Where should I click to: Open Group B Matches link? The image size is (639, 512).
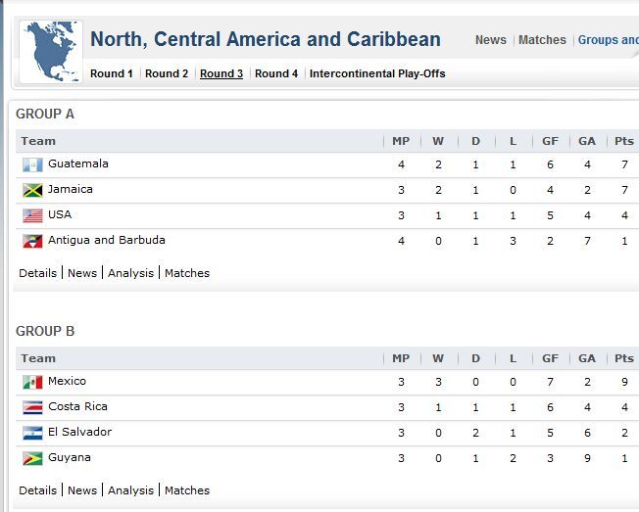tap(187, 490)
